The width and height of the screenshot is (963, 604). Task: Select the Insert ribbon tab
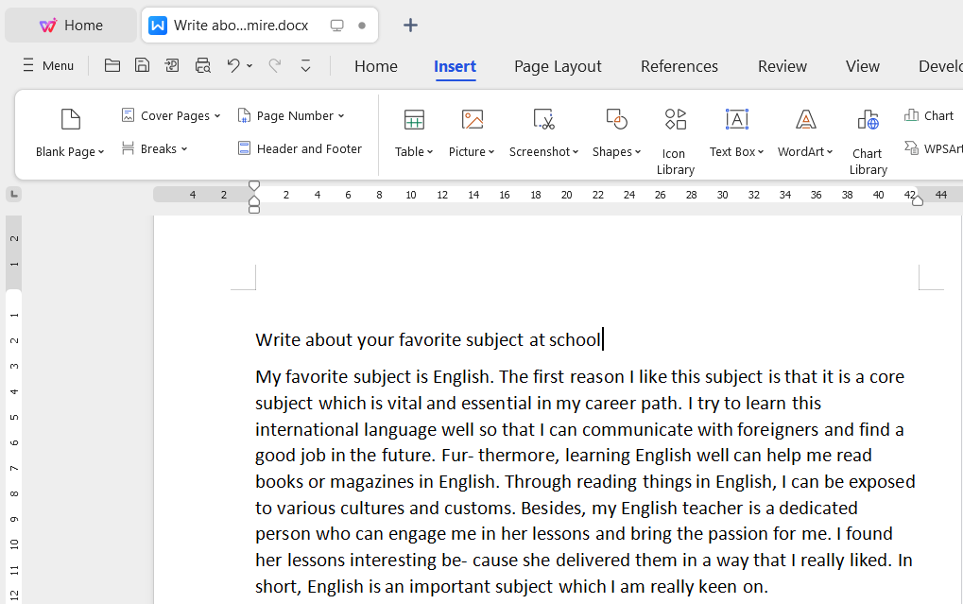(x=456, y=66)
